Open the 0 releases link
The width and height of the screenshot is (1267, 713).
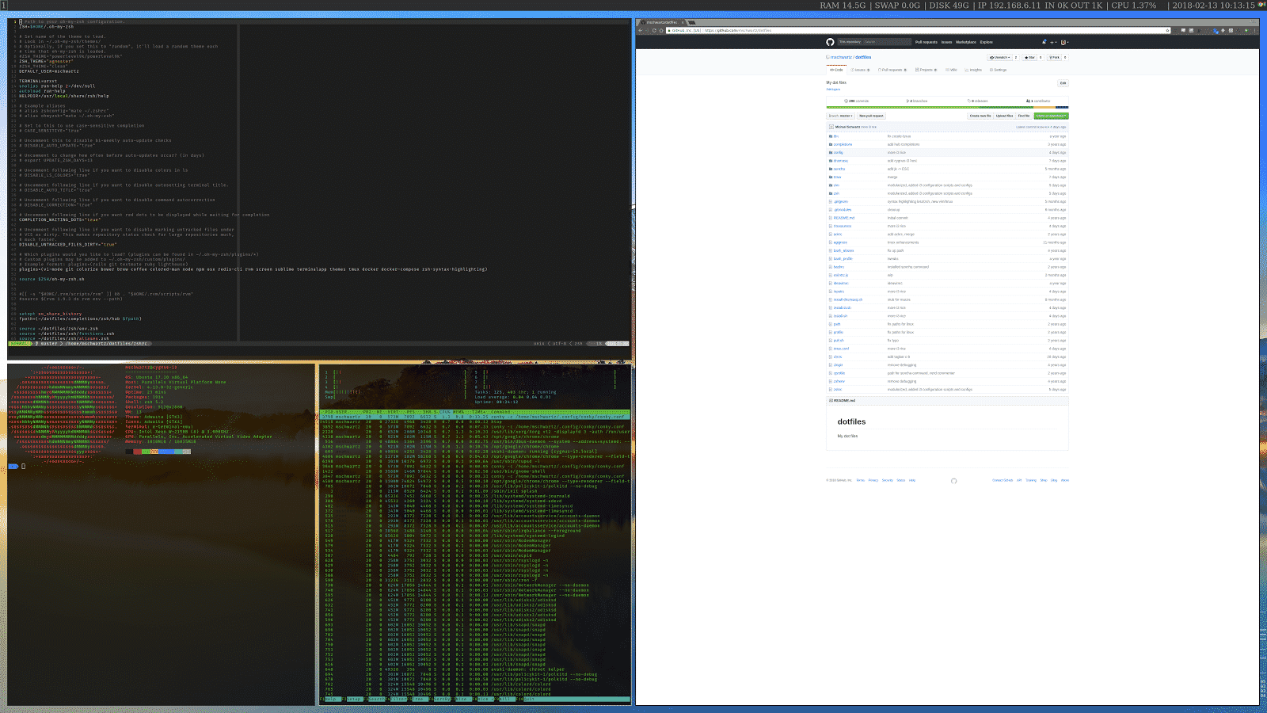click(x=978, y=101)
